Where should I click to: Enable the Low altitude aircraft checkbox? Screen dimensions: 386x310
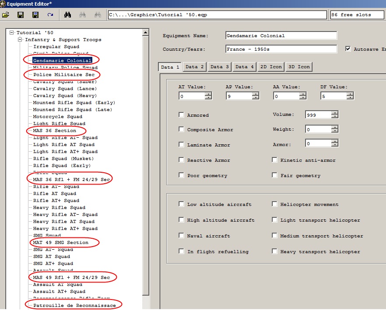point(182,204)
